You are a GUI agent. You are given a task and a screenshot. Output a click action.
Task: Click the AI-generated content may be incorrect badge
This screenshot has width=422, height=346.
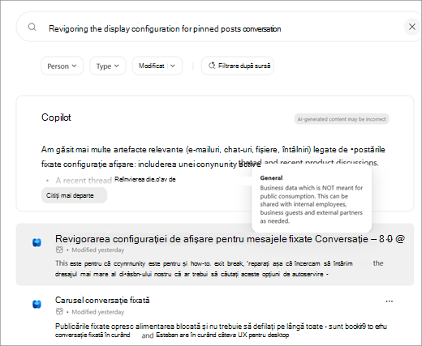point(342,119)
